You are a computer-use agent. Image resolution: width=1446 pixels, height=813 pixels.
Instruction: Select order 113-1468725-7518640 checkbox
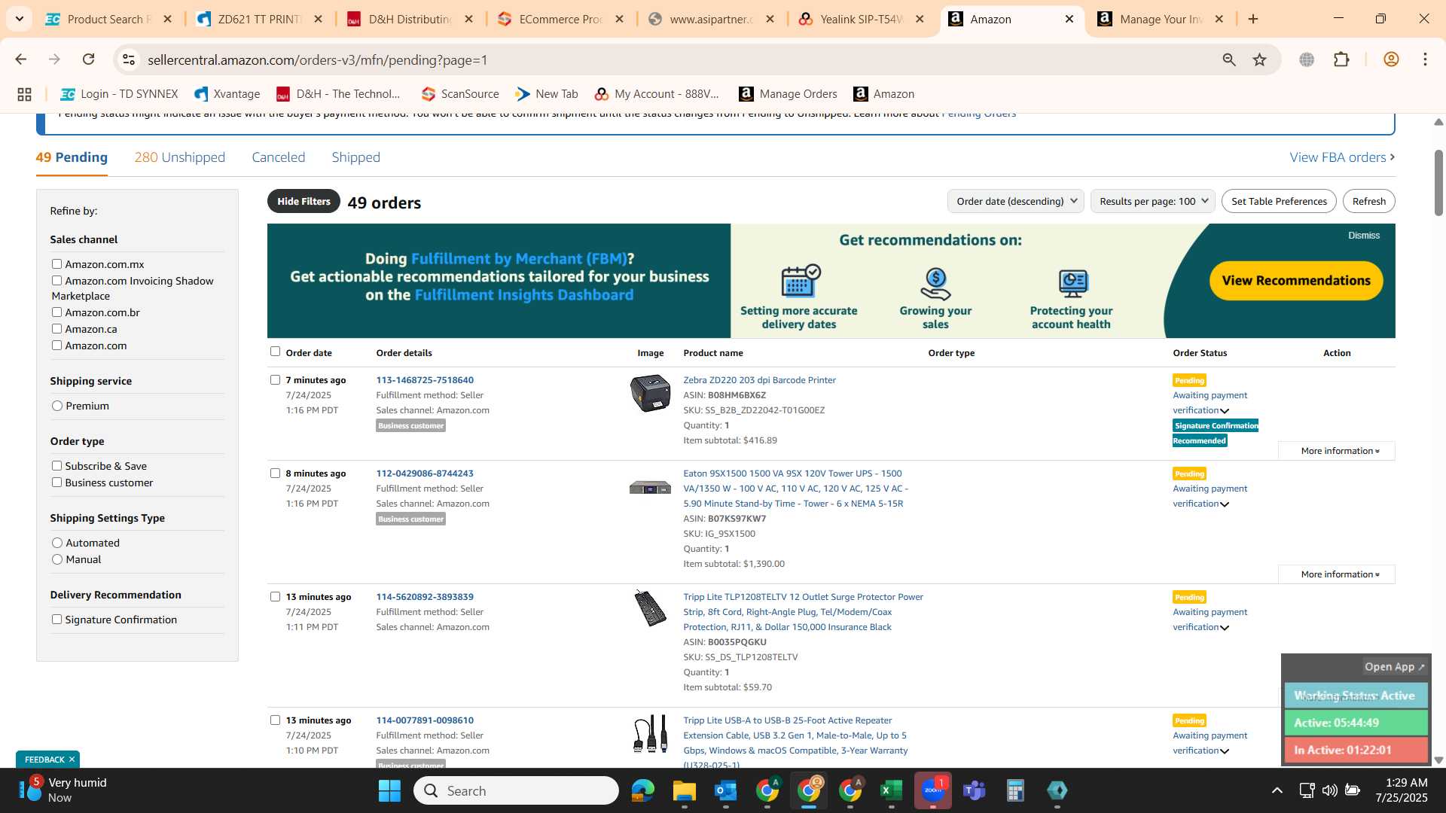tap(275, 380)
